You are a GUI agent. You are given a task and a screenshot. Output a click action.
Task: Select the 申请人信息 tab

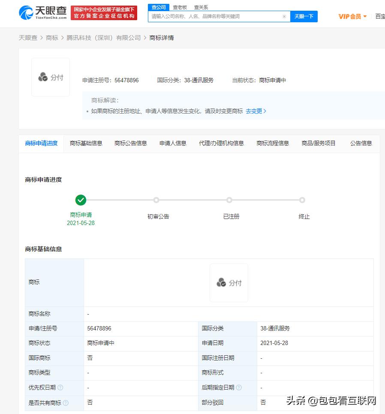tap(172, 144)
